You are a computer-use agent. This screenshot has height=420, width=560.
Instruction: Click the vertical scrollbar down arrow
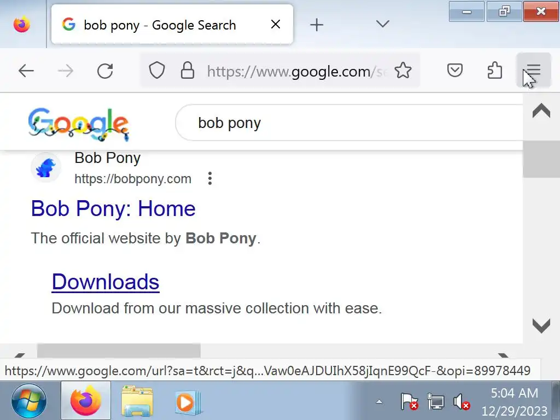[x=541, y=326]
